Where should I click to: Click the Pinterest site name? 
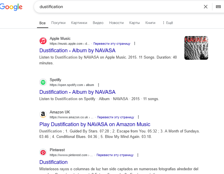pos(57,150)
